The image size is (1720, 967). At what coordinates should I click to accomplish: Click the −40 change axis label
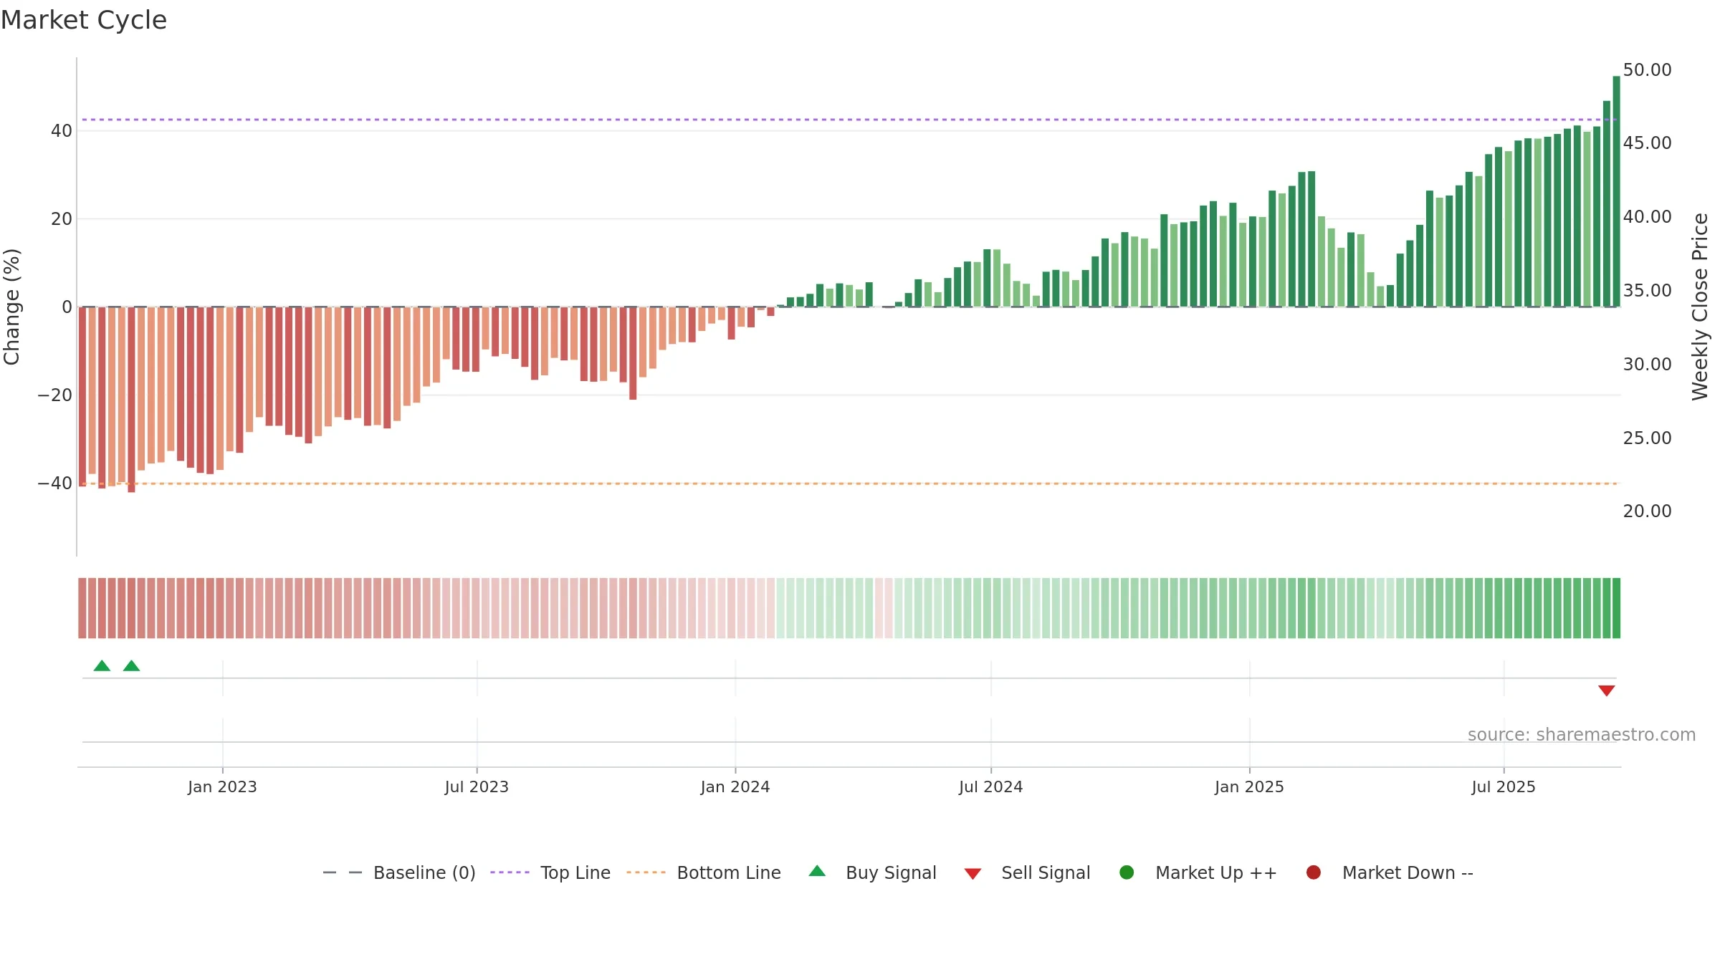54,483
